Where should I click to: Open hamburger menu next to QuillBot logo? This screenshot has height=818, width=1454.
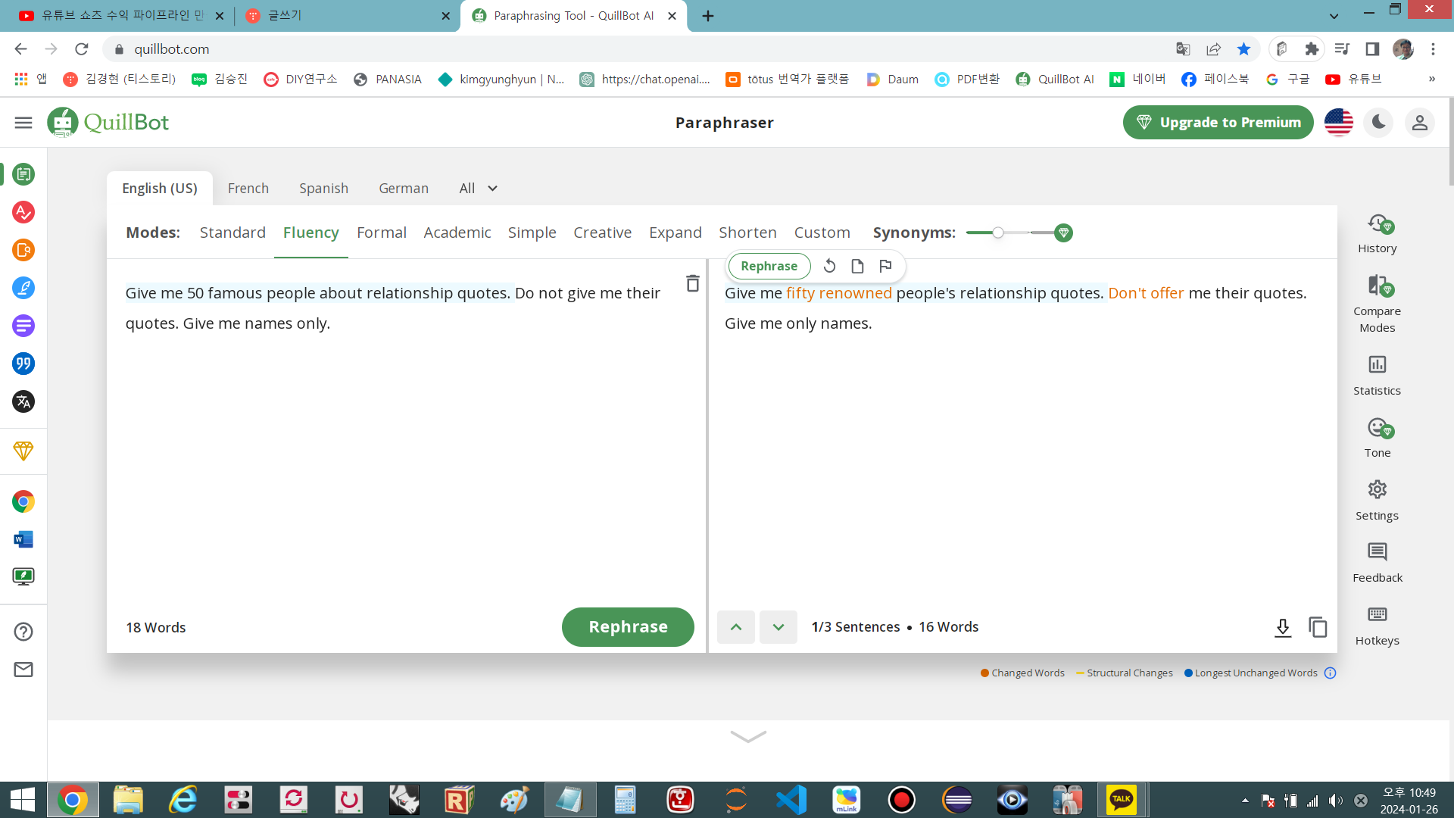coord(23,123)
